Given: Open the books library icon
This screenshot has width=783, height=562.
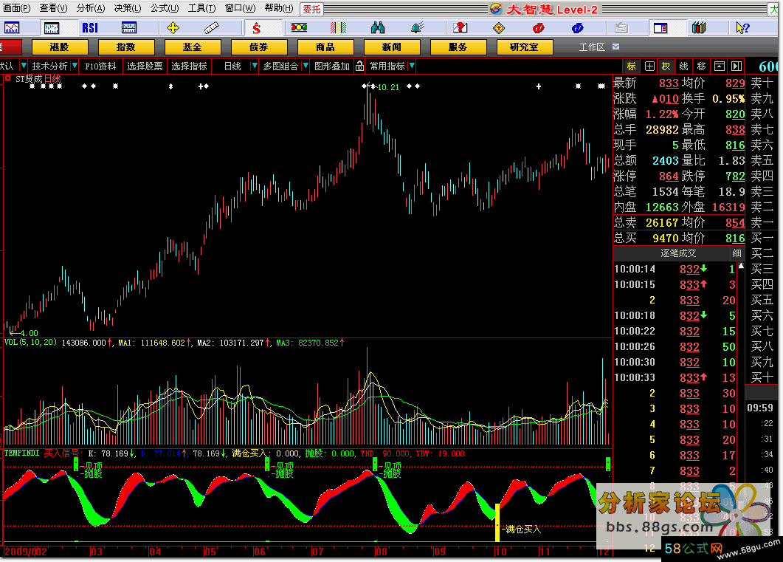Looking at the screenshot, I should click(x=699, y=28).
